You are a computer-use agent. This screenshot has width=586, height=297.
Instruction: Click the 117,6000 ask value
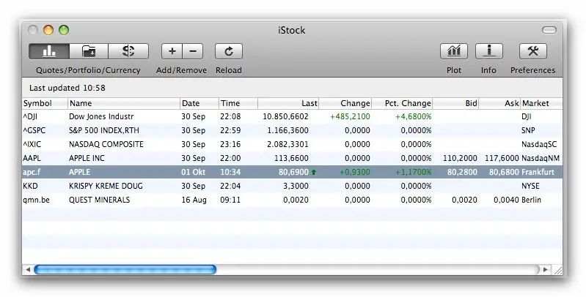[502, 158]
